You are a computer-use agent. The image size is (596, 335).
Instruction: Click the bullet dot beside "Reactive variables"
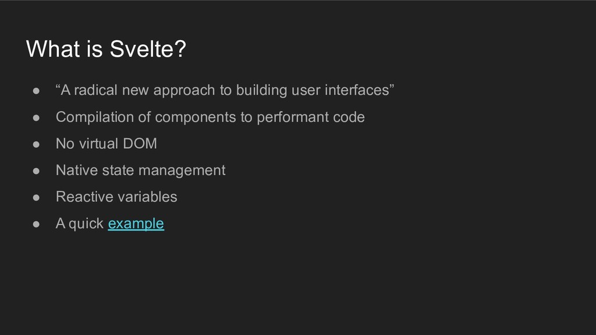(x=36, y=198)
